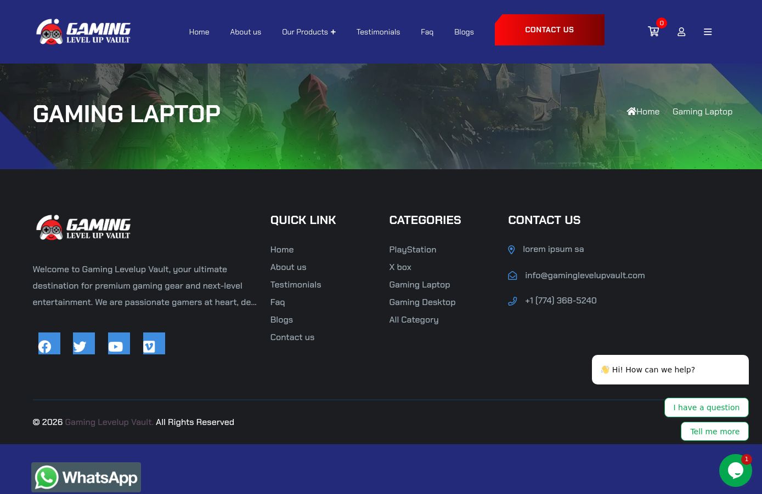The width and height of the screenshot is (762, 494).
Task: Open the YouTube social icon
Action: 119,344
